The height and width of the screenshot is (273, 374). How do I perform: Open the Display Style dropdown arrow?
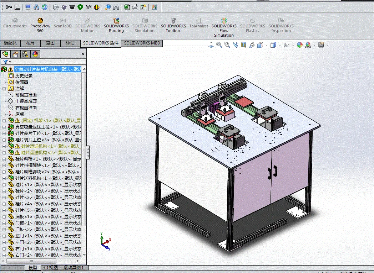click(x=280, y=45)
